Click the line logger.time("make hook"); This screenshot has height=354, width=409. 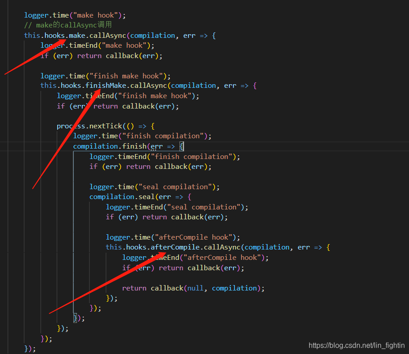click(x=75, y=15)
